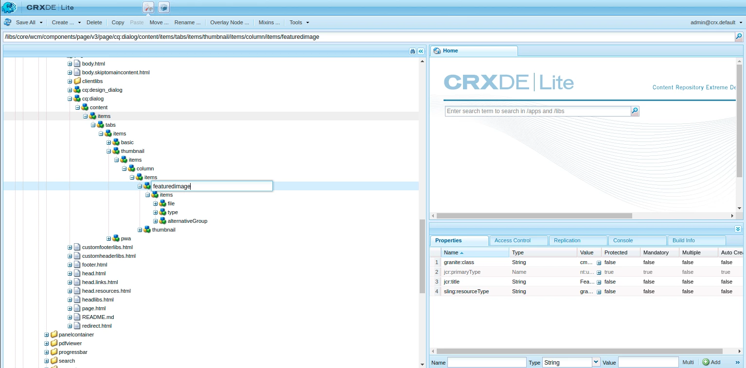Screen dimensions: 746x368
Task: Click the magnifier icon in Home search box
Action: pos(635,111)
